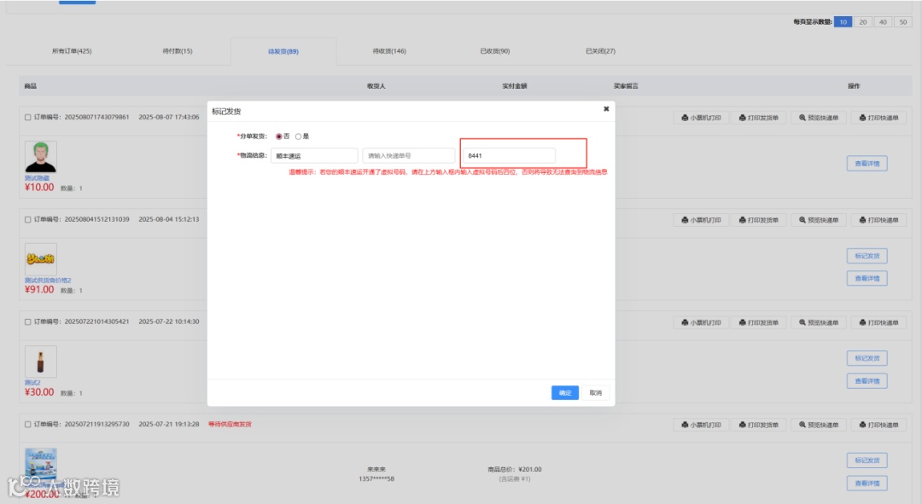Set page size to 40
Screen dimensions: 922x504
tap(883, 21)
